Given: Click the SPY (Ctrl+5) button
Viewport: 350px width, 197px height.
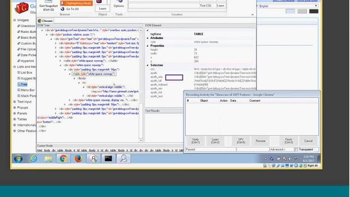Looking at the screenshot, I should [x=241, y=141].
